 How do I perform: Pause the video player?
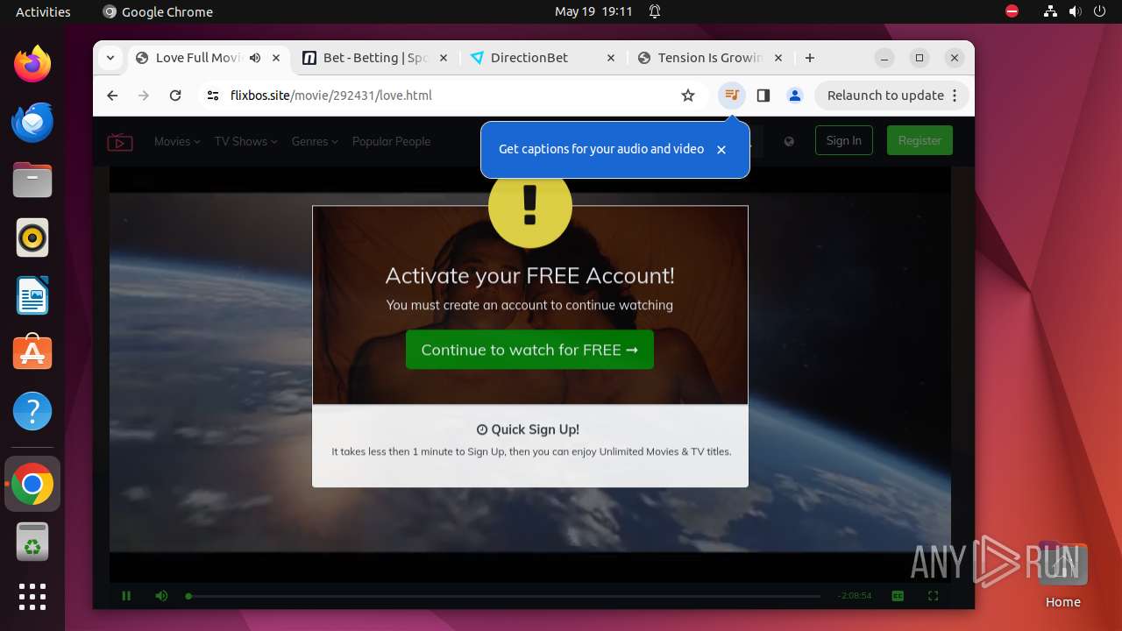coord(126,596)
